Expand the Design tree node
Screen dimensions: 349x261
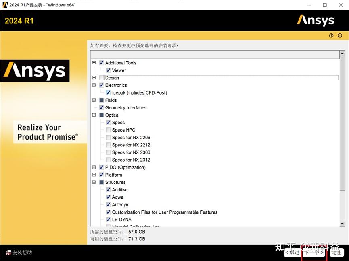tap(94, 78)
